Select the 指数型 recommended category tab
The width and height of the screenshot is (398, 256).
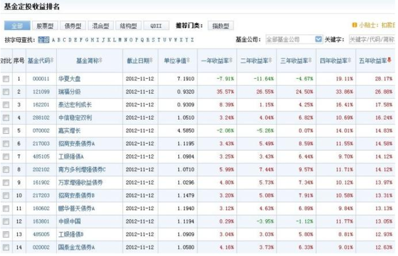coord(220,26)
